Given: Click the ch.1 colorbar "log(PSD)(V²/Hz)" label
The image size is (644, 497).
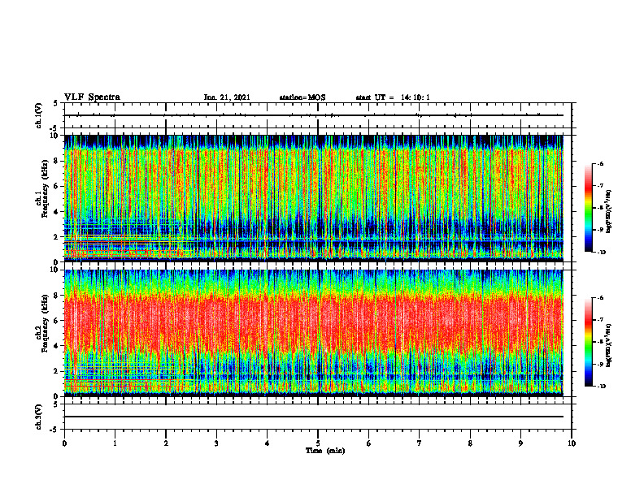Looking at the screenshot, I should 609,212.
